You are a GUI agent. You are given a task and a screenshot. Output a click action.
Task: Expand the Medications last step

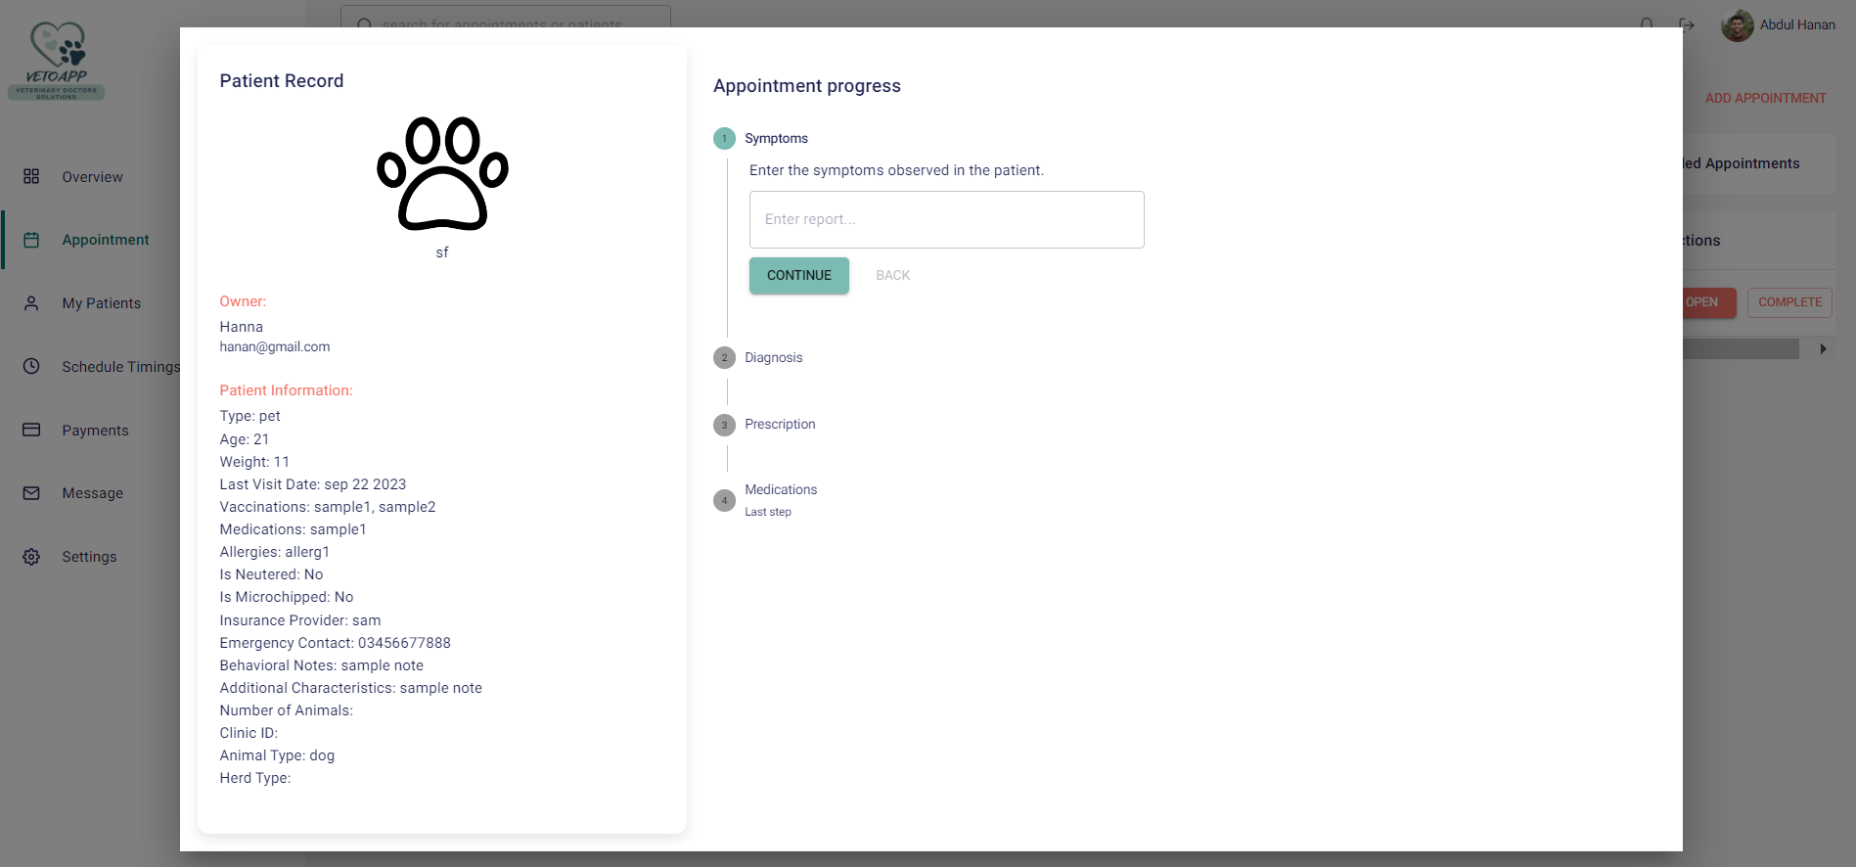pyautogui.click(x=780, y=490)
